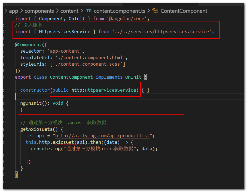Image resolution: width=247 pixels, height=192 pixels.
Task: Open the http://a.itying.com/api/productlist link
Action: [x=102, y=136]
